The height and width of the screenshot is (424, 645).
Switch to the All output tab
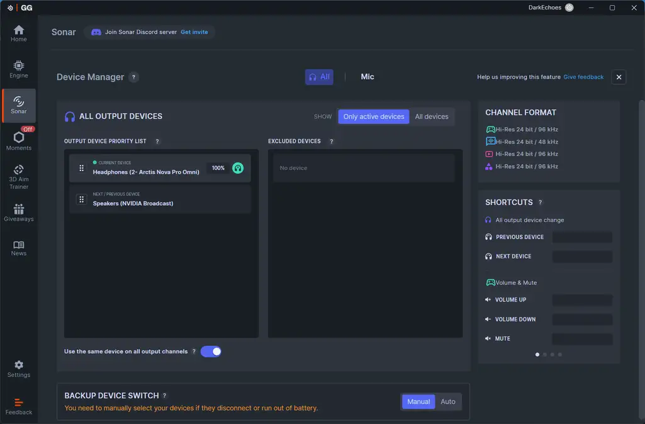[319, 77]
